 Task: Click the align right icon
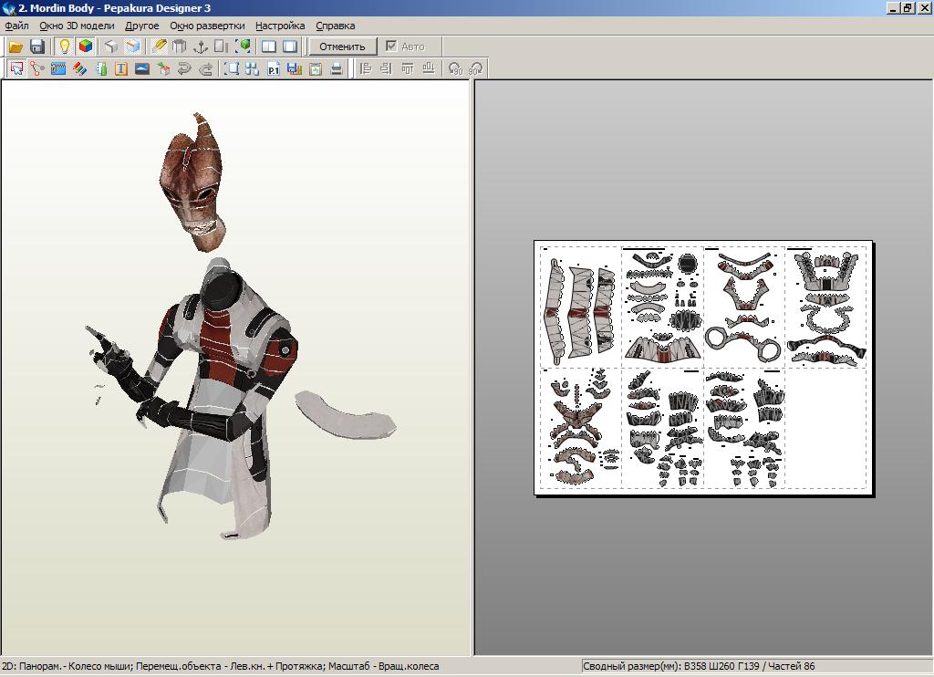(x=387, y=69)
